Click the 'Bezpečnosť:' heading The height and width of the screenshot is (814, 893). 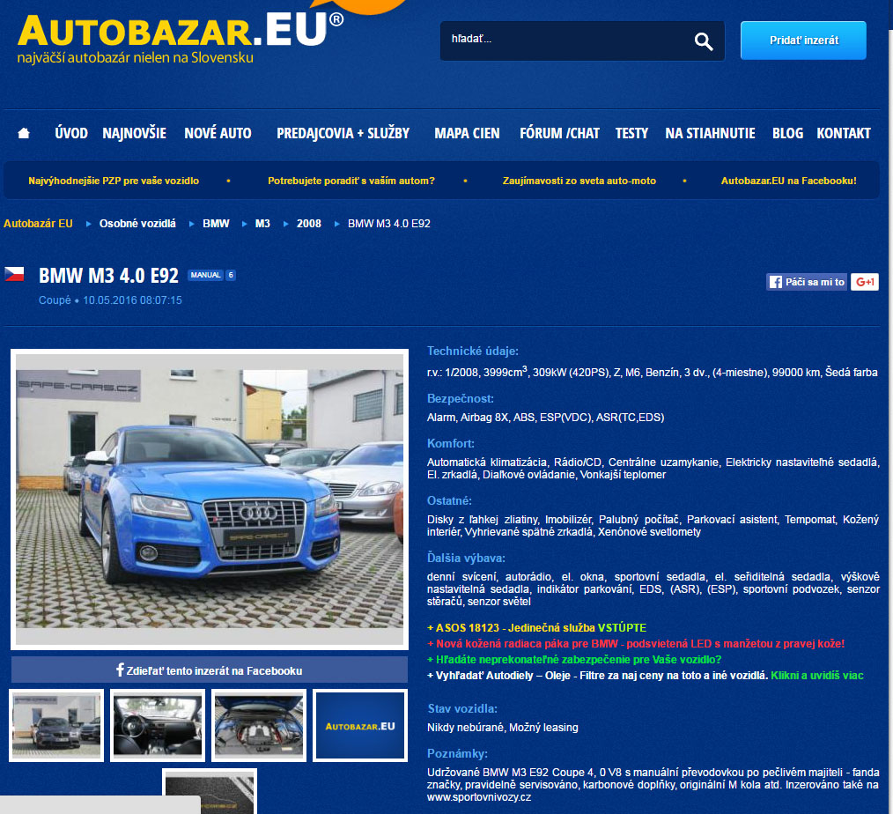click(x=461, y=399)
